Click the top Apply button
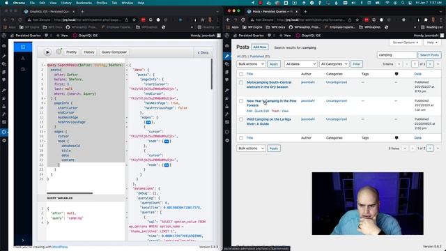The height and width of the screenshot is (251, 446). coord(274,64)
